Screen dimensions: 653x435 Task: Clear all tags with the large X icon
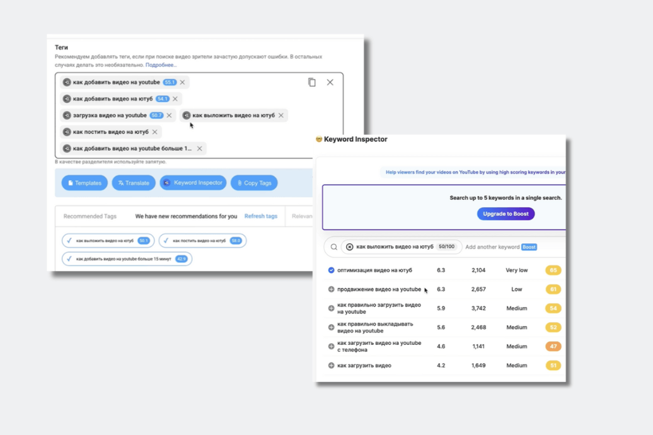[x=330, y=82]
